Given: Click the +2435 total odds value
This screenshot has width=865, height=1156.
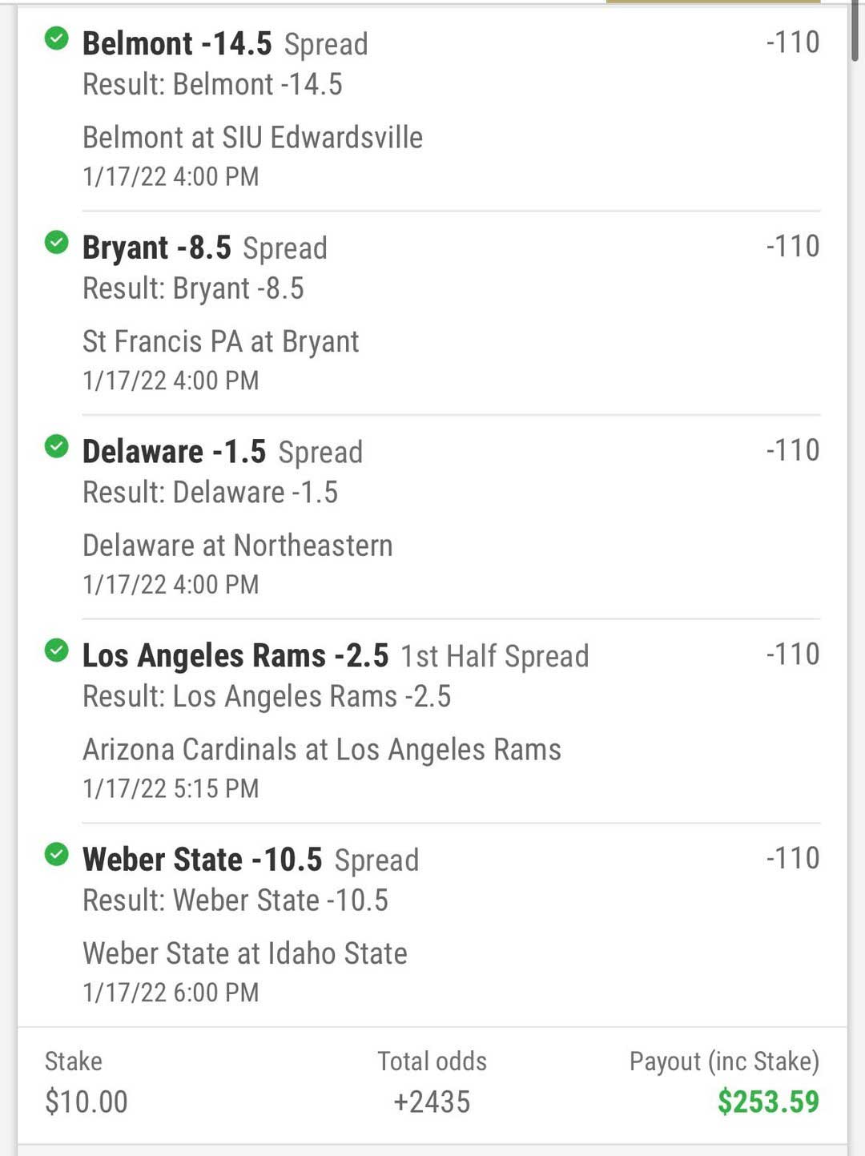Looking at the screenshot, I should click(432, 1102).
